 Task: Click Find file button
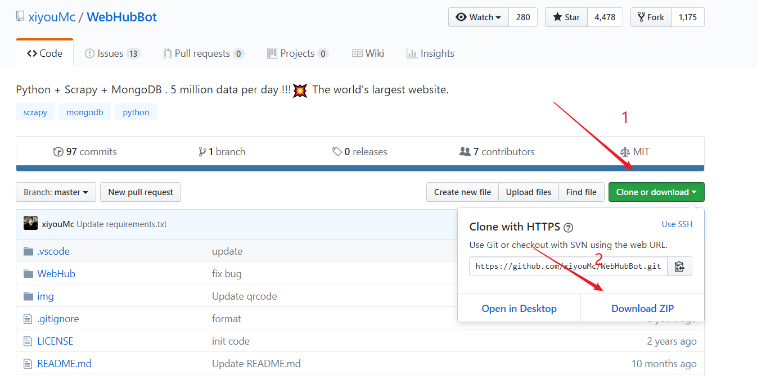(582, 192)
